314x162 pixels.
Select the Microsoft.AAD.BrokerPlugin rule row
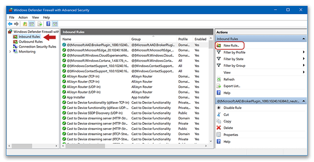click(134, 45)
